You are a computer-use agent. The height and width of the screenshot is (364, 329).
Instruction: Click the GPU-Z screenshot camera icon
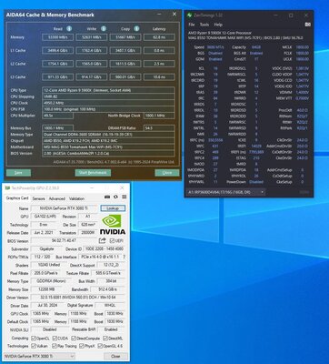pos(107,197)
